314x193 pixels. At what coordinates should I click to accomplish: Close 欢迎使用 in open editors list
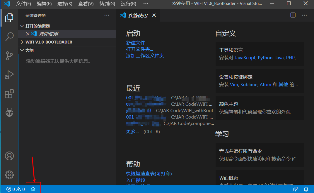28,34
